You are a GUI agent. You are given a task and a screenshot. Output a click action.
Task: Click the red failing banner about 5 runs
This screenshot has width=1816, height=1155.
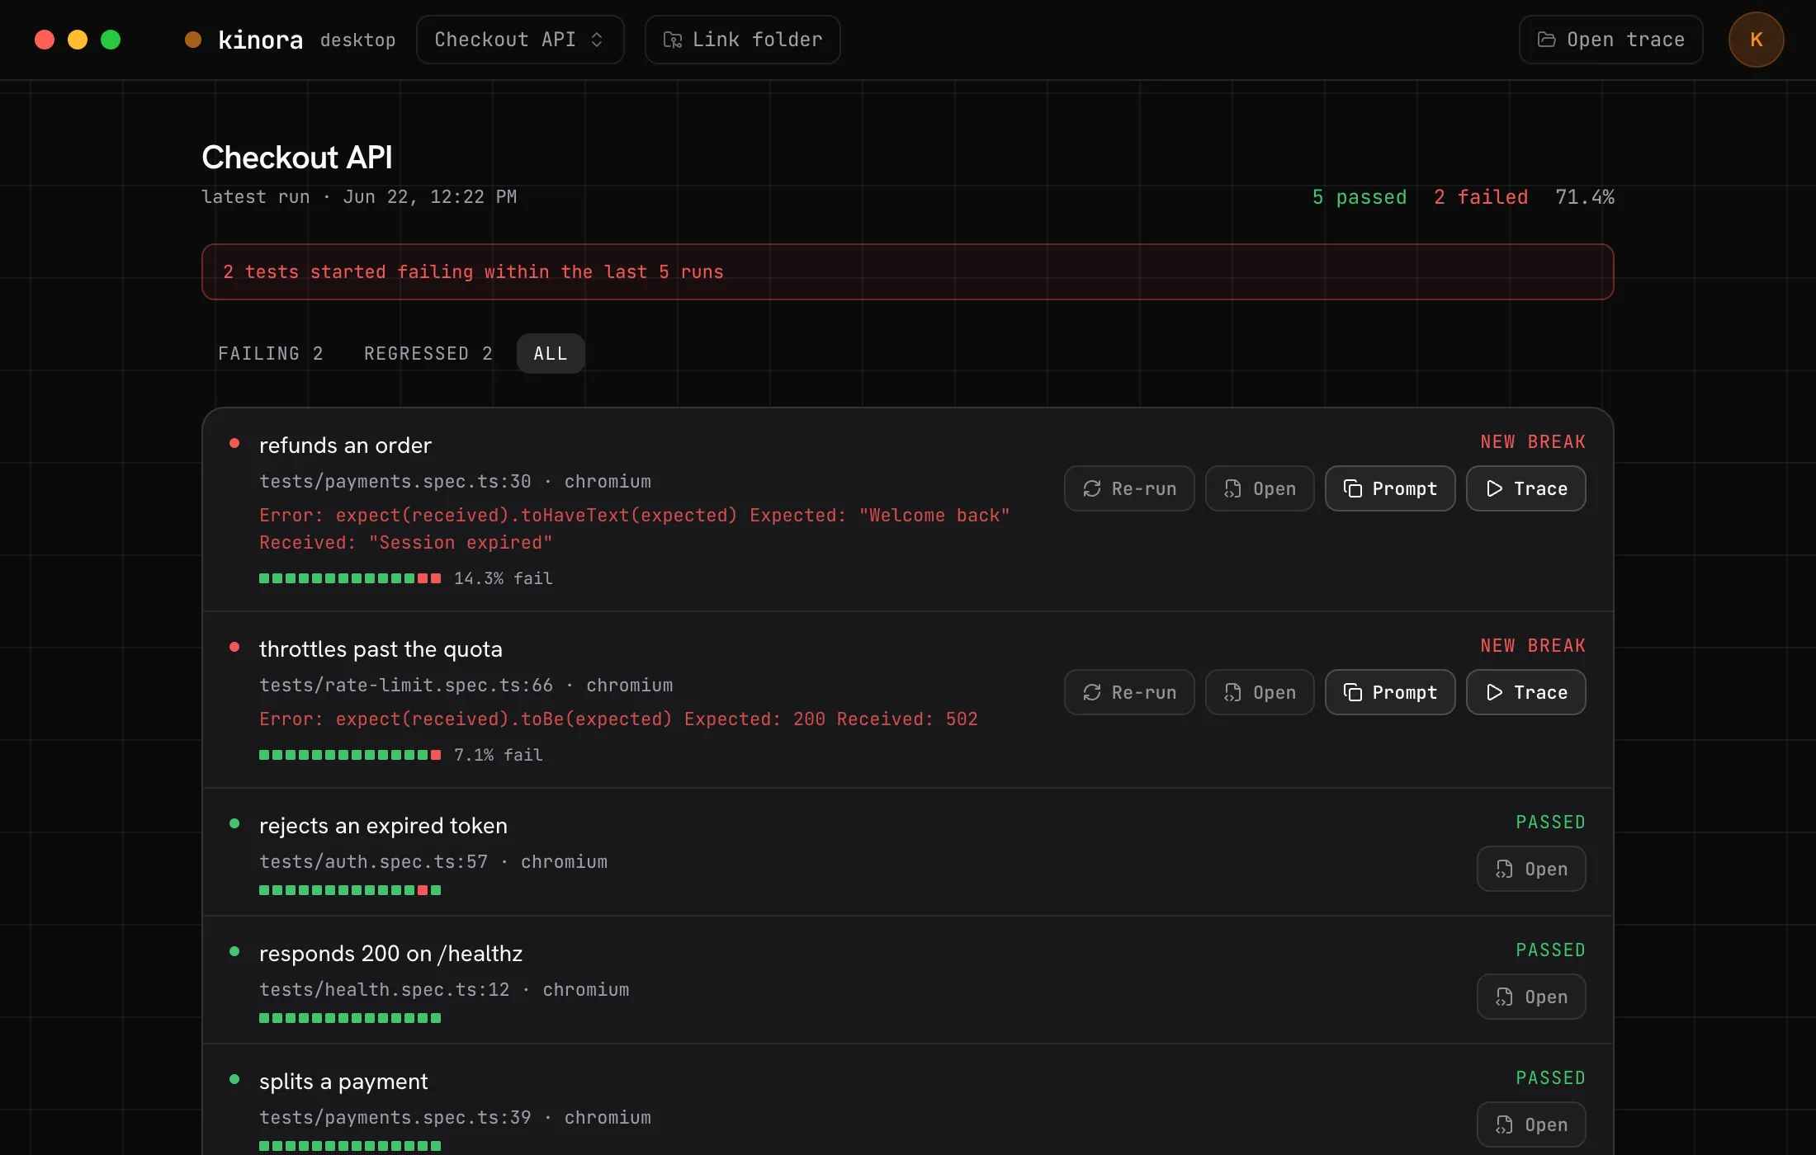click(908, 271)
